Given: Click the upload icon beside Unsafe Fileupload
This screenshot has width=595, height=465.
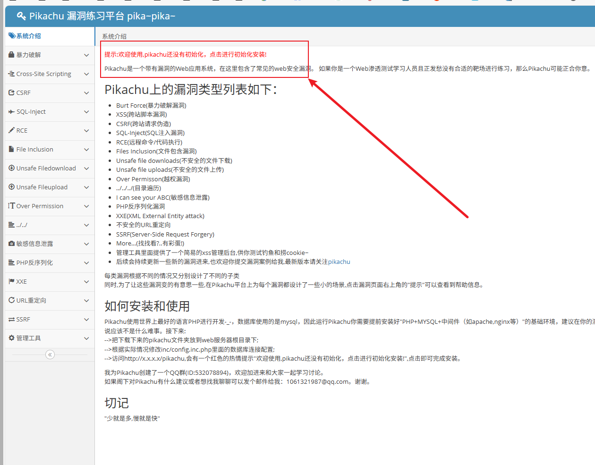Looking at the screenshot, I should tap(12, 187).
